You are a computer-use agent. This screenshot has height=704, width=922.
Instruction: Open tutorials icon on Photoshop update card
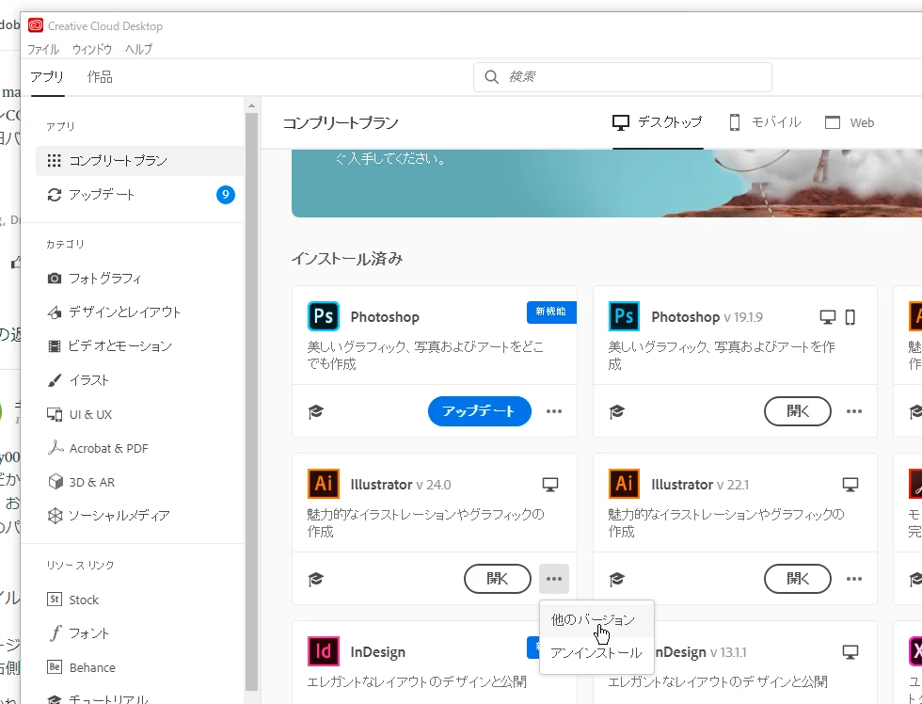316,411
